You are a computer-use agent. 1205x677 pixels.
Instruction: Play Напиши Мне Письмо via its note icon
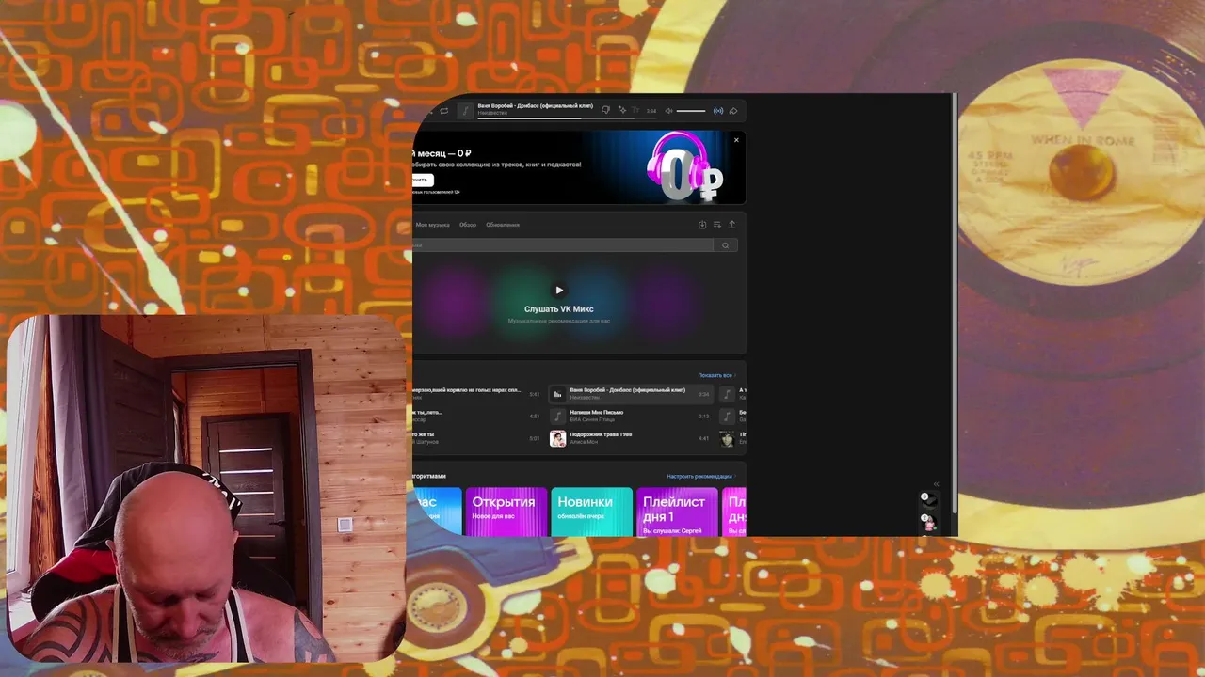tap(557, 417)
